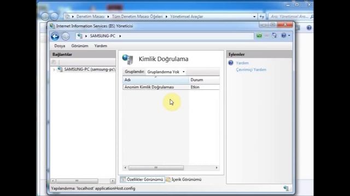Open the dropdown arrow beside IIS help icon
This screenshot has height=196, width=350.
coord(289,35)
